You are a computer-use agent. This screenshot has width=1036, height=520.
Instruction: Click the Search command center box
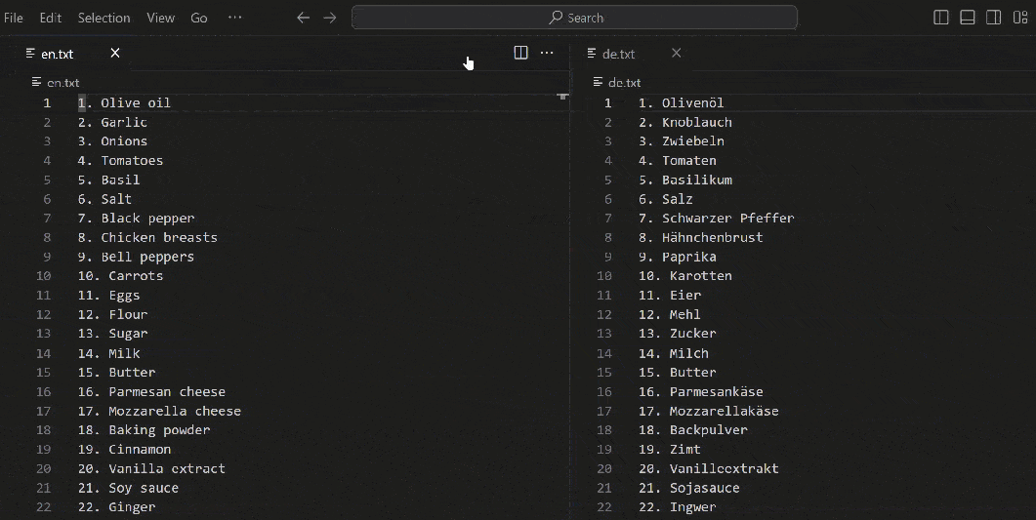[x=574, y=18]
